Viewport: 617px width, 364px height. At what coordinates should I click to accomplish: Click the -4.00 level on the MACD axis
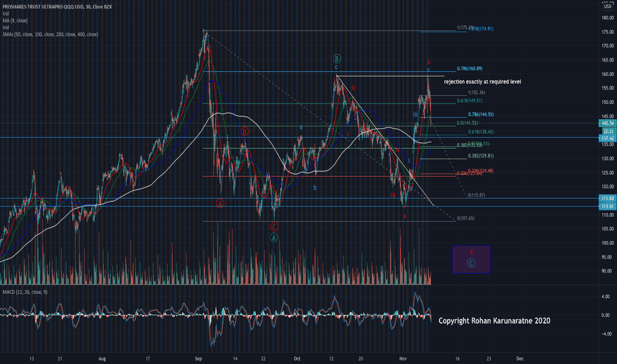(x=606, y=334)
